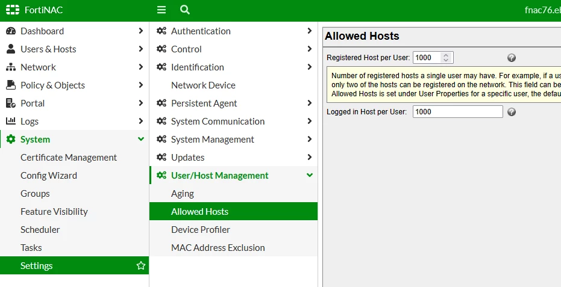The width and height of the screenshot is (561, 287).
Task: Click the favorite star icon on Settings
Action: [x=141, y=265]
